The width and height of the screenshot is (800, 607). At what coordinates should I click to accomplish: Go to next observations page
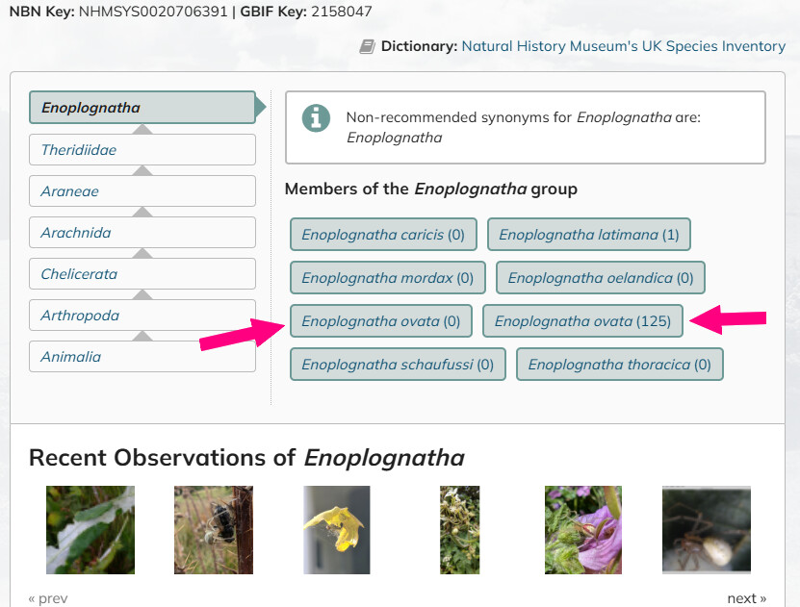tap(746, 597)
